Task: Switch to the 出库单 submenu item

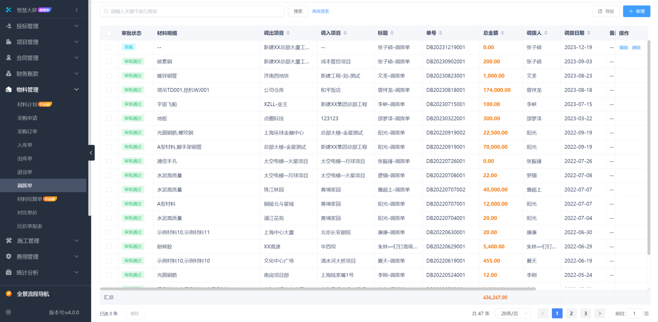Action: [x=25, y=158]
